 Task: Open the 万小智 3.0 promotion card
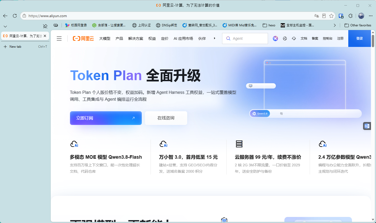click(188, 157)
